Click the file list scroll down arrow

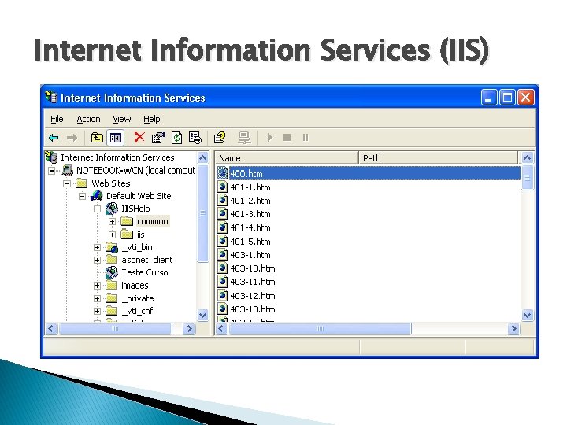(528, 315)
